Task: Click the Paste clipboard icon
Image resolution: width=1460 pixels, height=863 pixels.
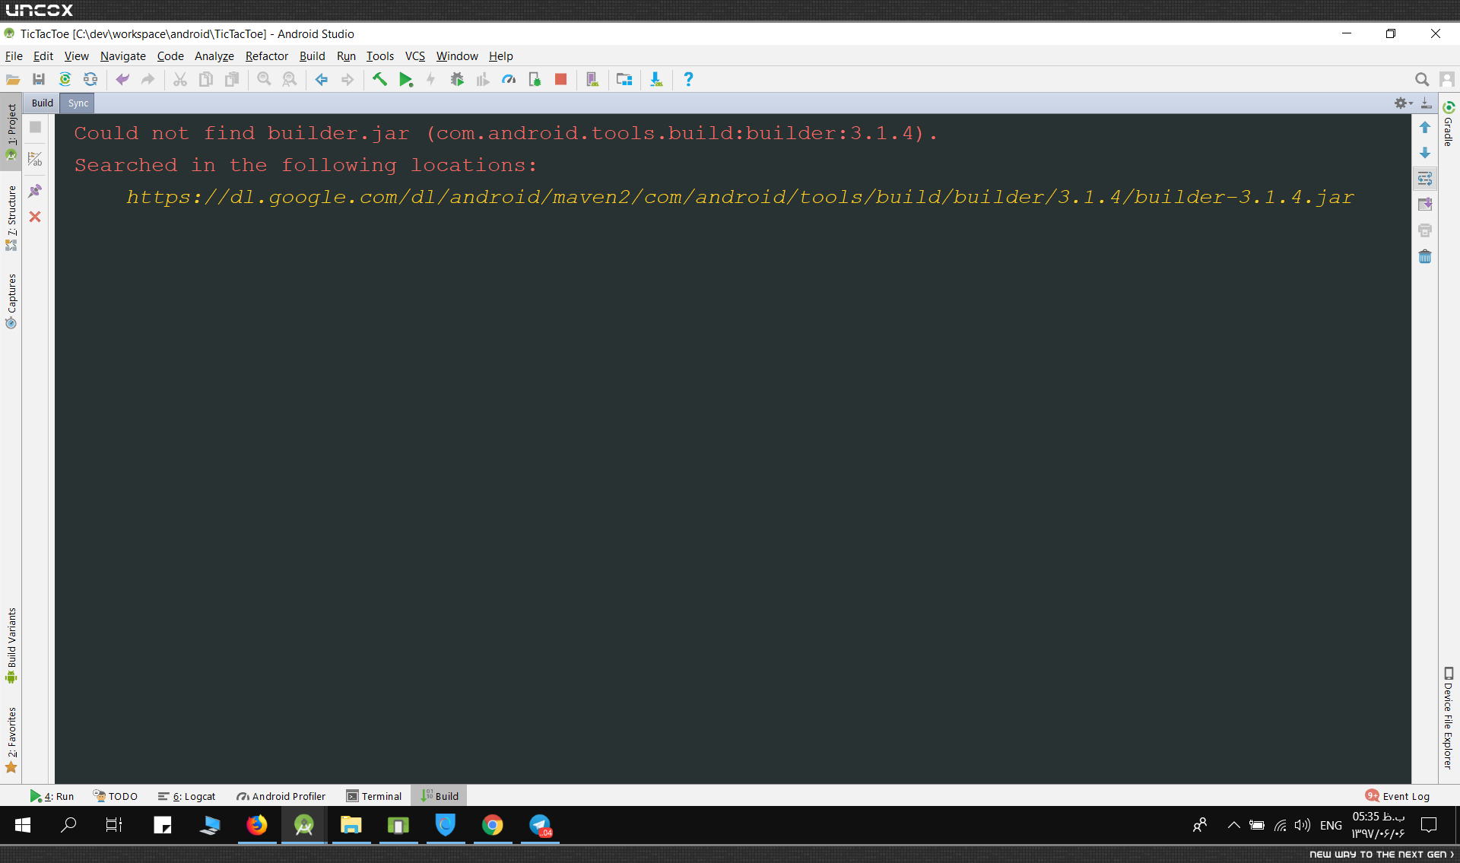Action: click(x=232, y=79)
